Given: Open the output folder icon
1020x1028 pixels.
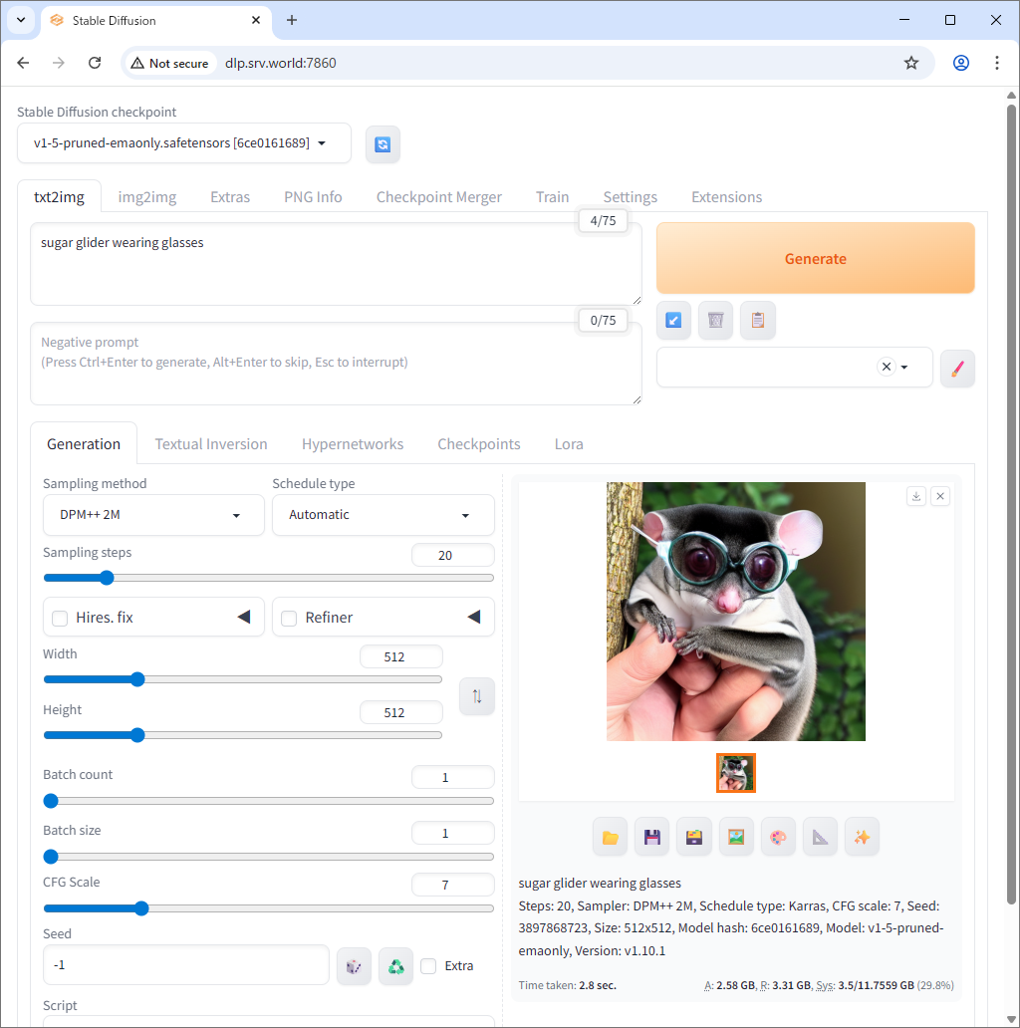Looking at the screenshot, I should [611, 837].
